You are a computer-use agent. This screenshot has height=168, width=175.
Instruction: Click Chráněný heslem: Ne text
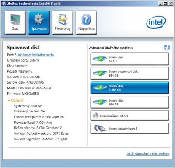coord(29,111)
